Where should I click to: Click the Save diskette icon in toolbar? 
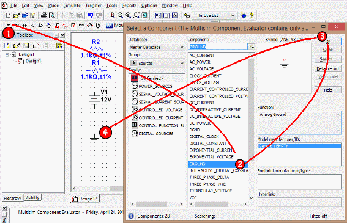pyautogui.click(x=33, y=15)
